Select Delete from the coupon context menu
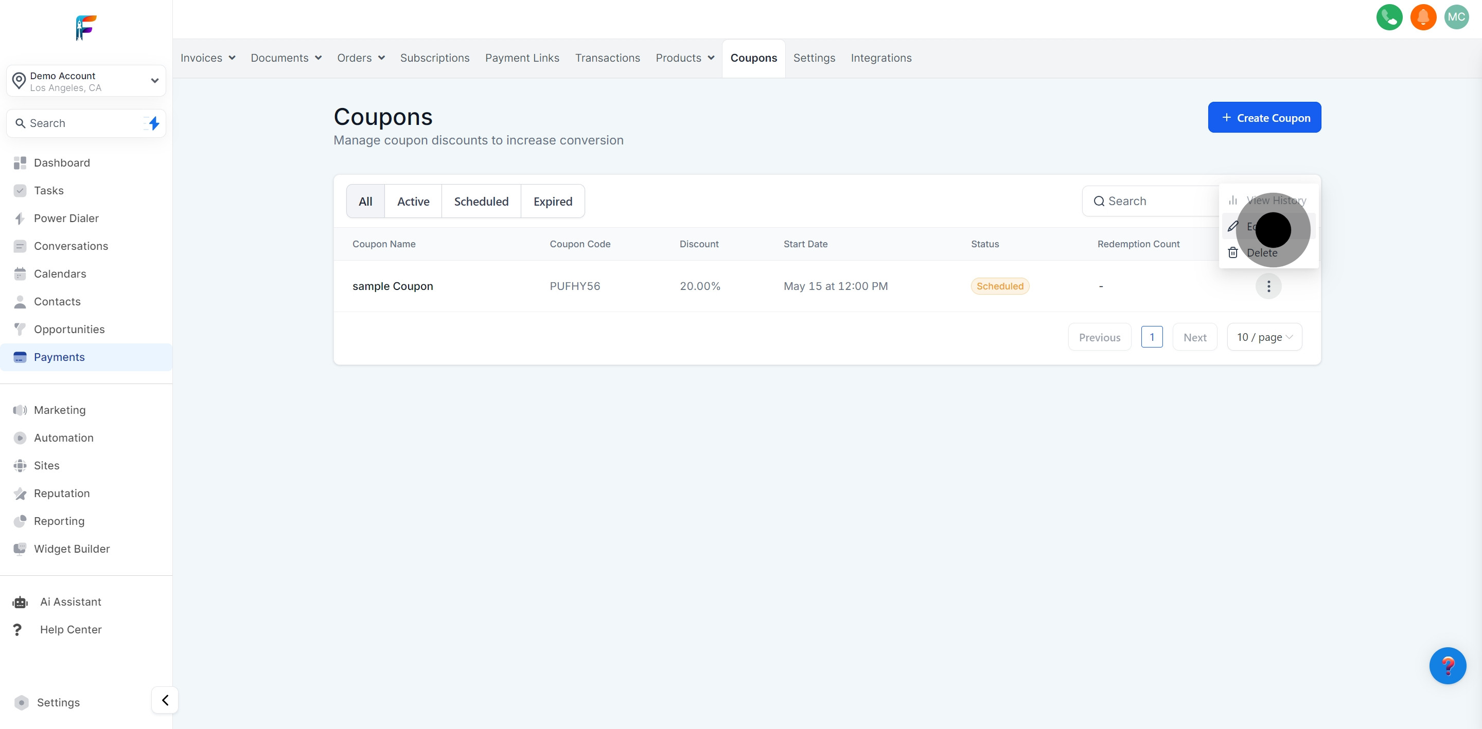 (1261, 253)
